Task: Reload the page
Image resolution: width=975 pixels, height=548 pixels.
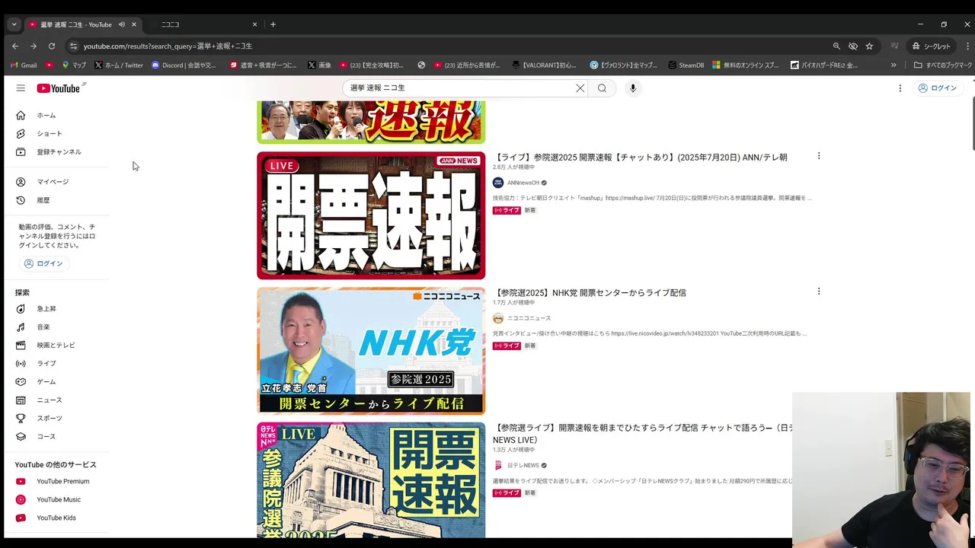Action: (51, 46)
